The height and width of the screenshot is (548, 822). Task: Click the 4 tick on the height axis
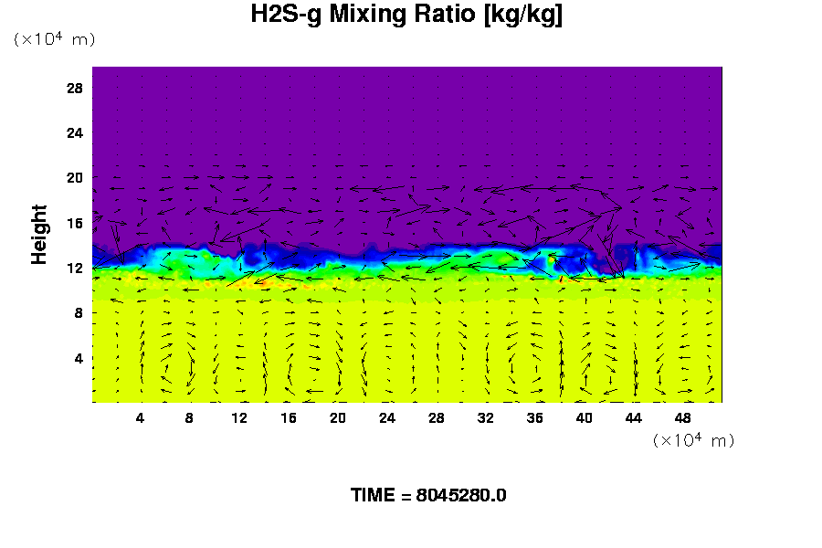point(79,358)
